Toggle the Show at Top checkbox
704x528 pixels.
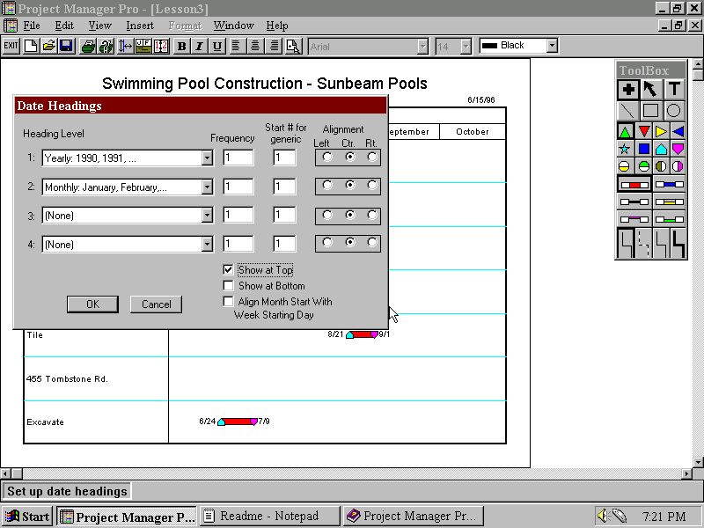point(229,270)
